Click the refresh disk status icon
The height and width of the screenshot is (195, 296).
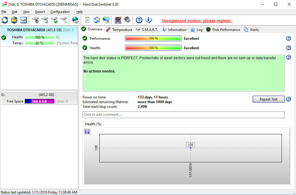(5, 20)
